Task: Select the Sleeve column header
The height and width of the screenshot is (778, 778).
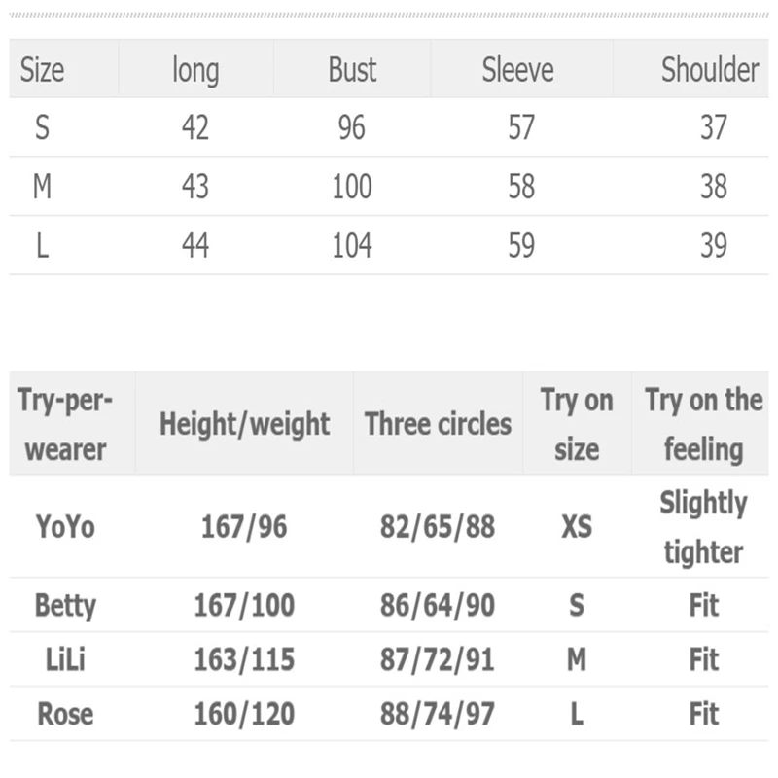Action: [517, 70]
